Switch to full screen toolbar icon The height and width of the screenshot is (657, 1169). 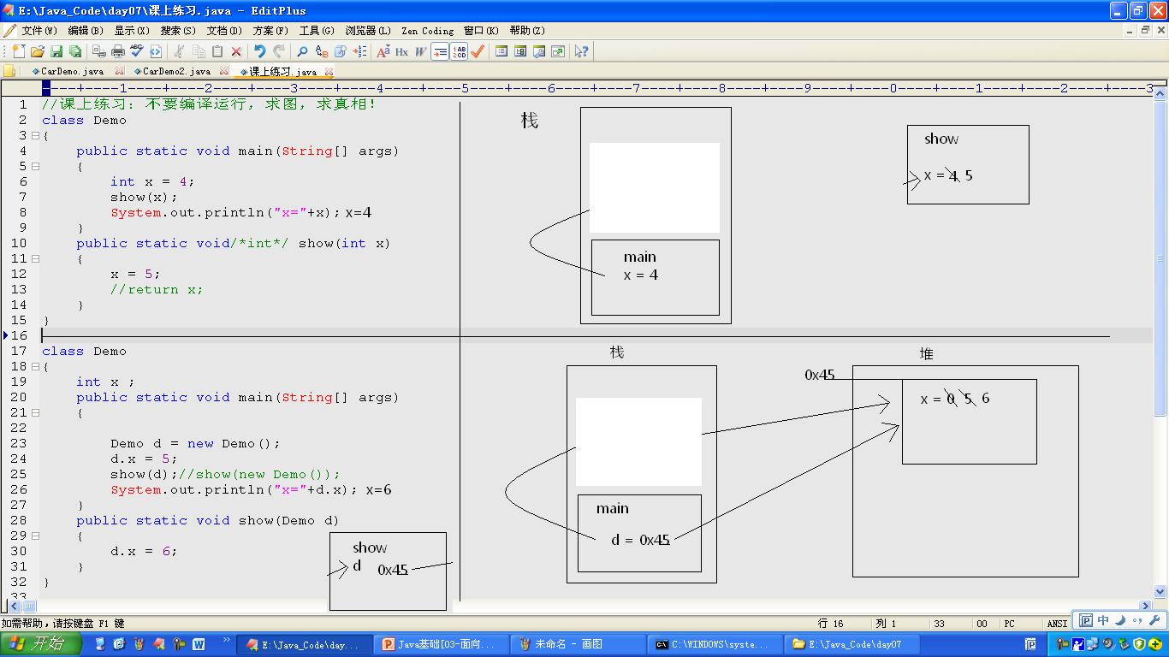click(558, 51)
